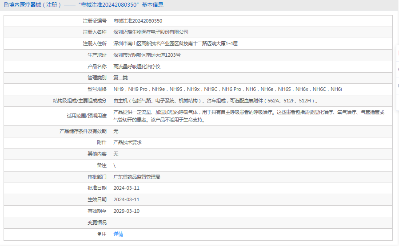399x246 pixels.
Task: Select effective date 2024-03-11 in 生效日期 row
Action: [x=126, y=199]
